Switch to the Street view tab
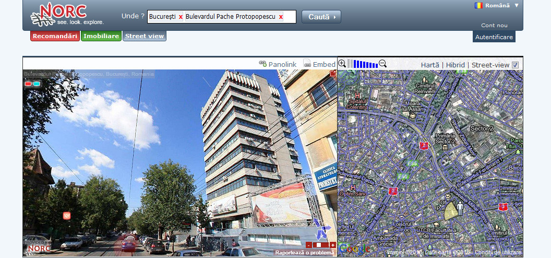 145,36
